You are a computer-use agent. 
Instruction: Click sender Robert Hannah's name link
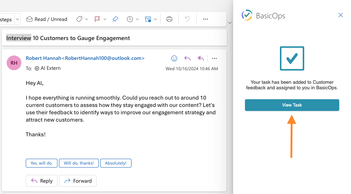point(85,58)
